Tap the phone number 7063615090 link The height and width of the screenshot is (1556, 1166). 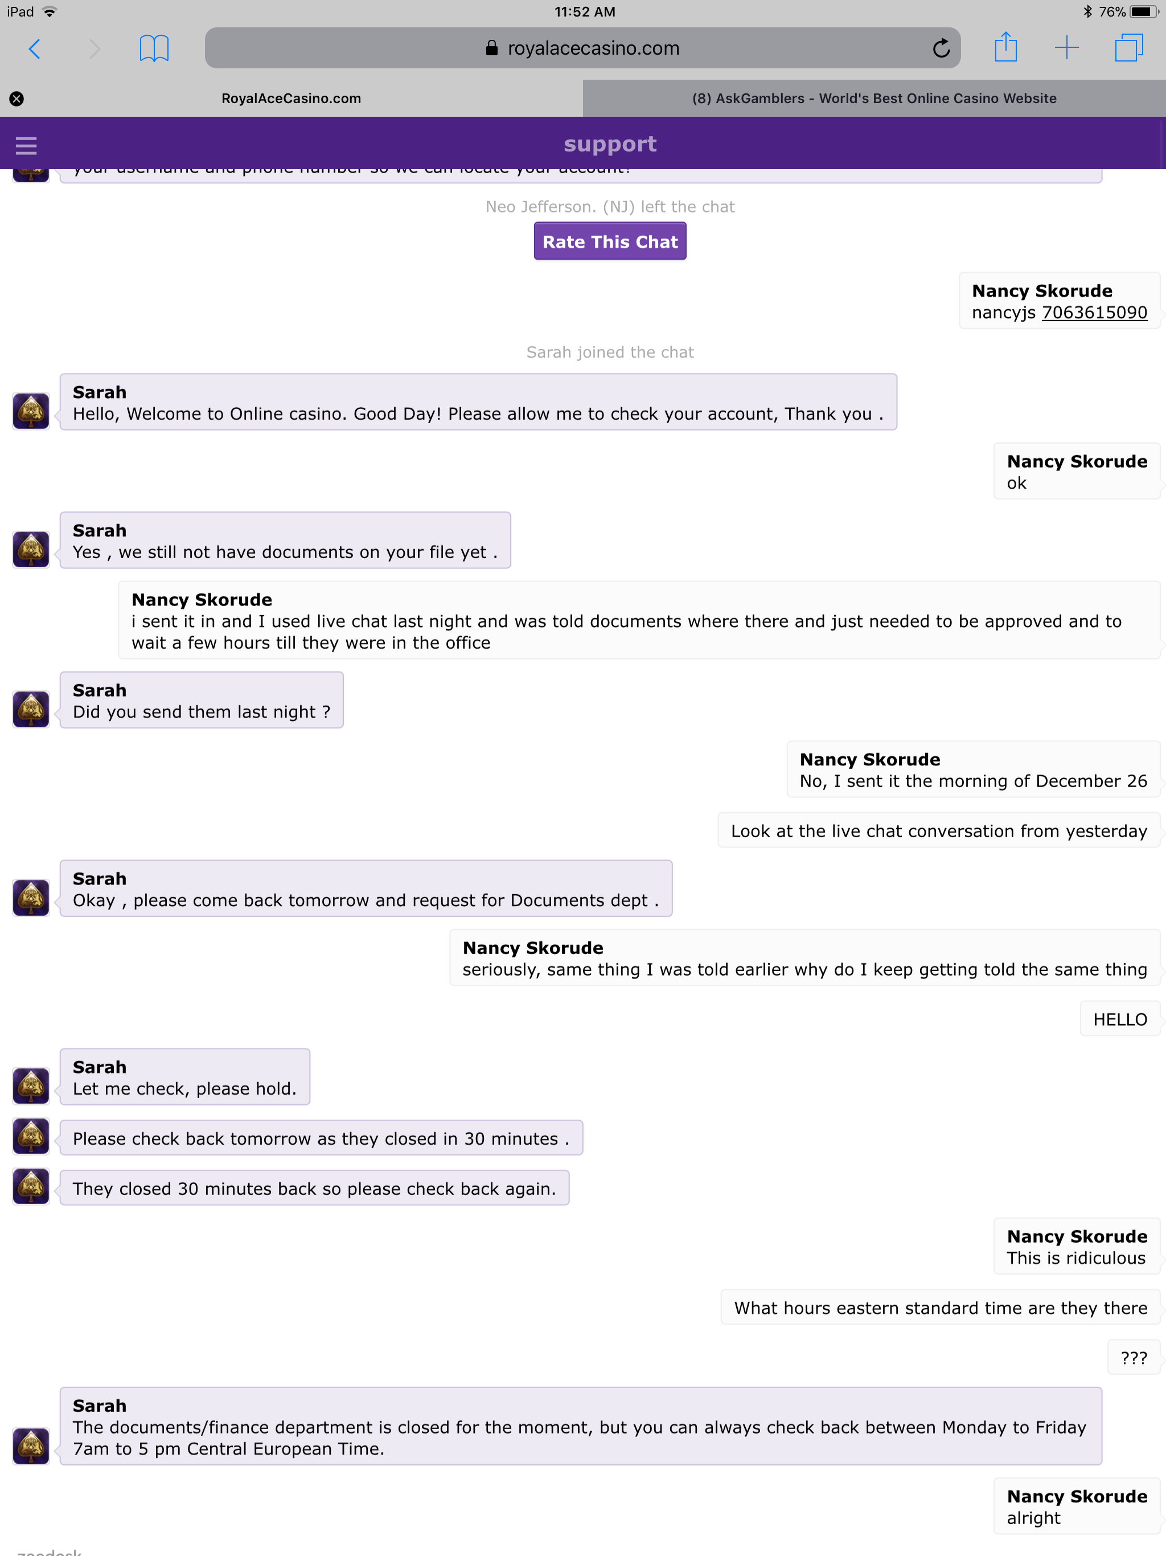(x=1094, y=312)
